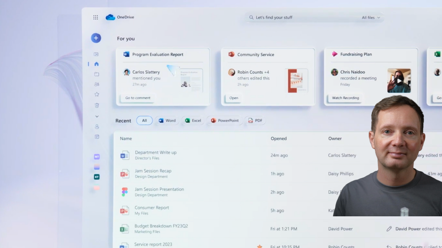Open the Community Service card title
This screenshot has height=248, width=442.
click(x=256, y=54)
